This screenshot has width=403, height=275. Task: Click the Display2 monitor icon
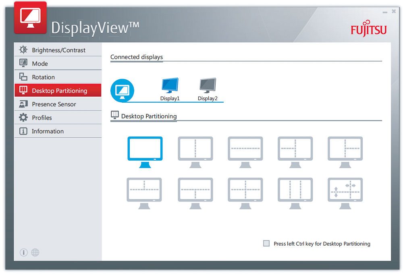[x=208, y=85]
